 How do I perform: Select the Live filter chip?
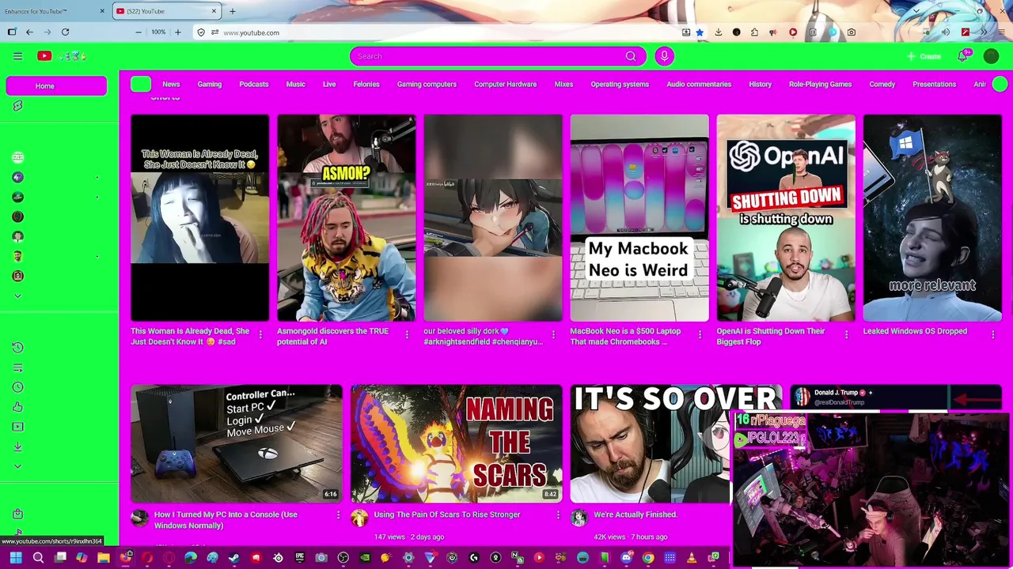(x=329, y=85)
